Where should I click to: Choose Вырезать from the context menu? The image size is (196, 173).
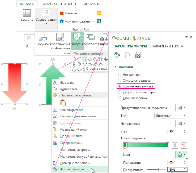(x=80, y=83)
